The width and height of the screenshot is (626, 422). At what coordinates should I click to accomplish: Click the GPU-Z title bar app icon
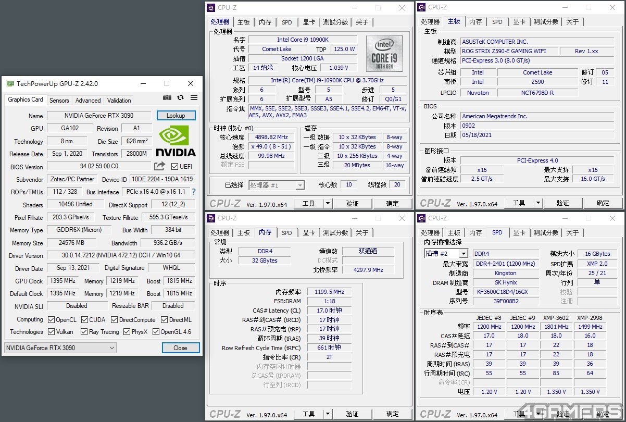click(10, 83)
